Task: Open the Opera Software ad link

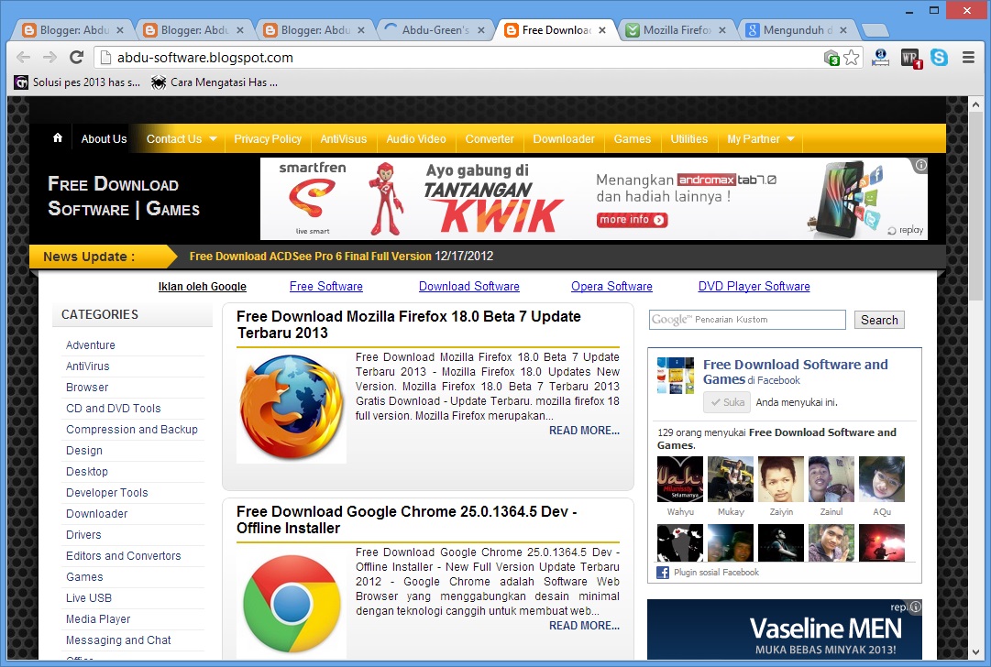Action: coord(611,286)
